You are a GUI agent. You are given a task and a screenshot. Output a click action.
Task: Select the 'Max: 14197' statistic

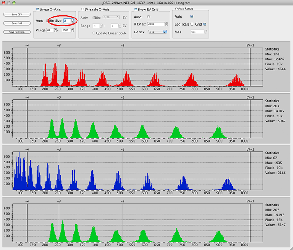click(x=275, y=215)
